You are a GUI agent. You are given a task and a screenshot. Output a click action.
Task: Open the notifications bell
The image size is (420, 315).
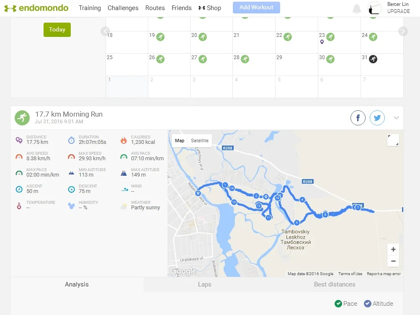pyautogui.click(x=357, y=8)
